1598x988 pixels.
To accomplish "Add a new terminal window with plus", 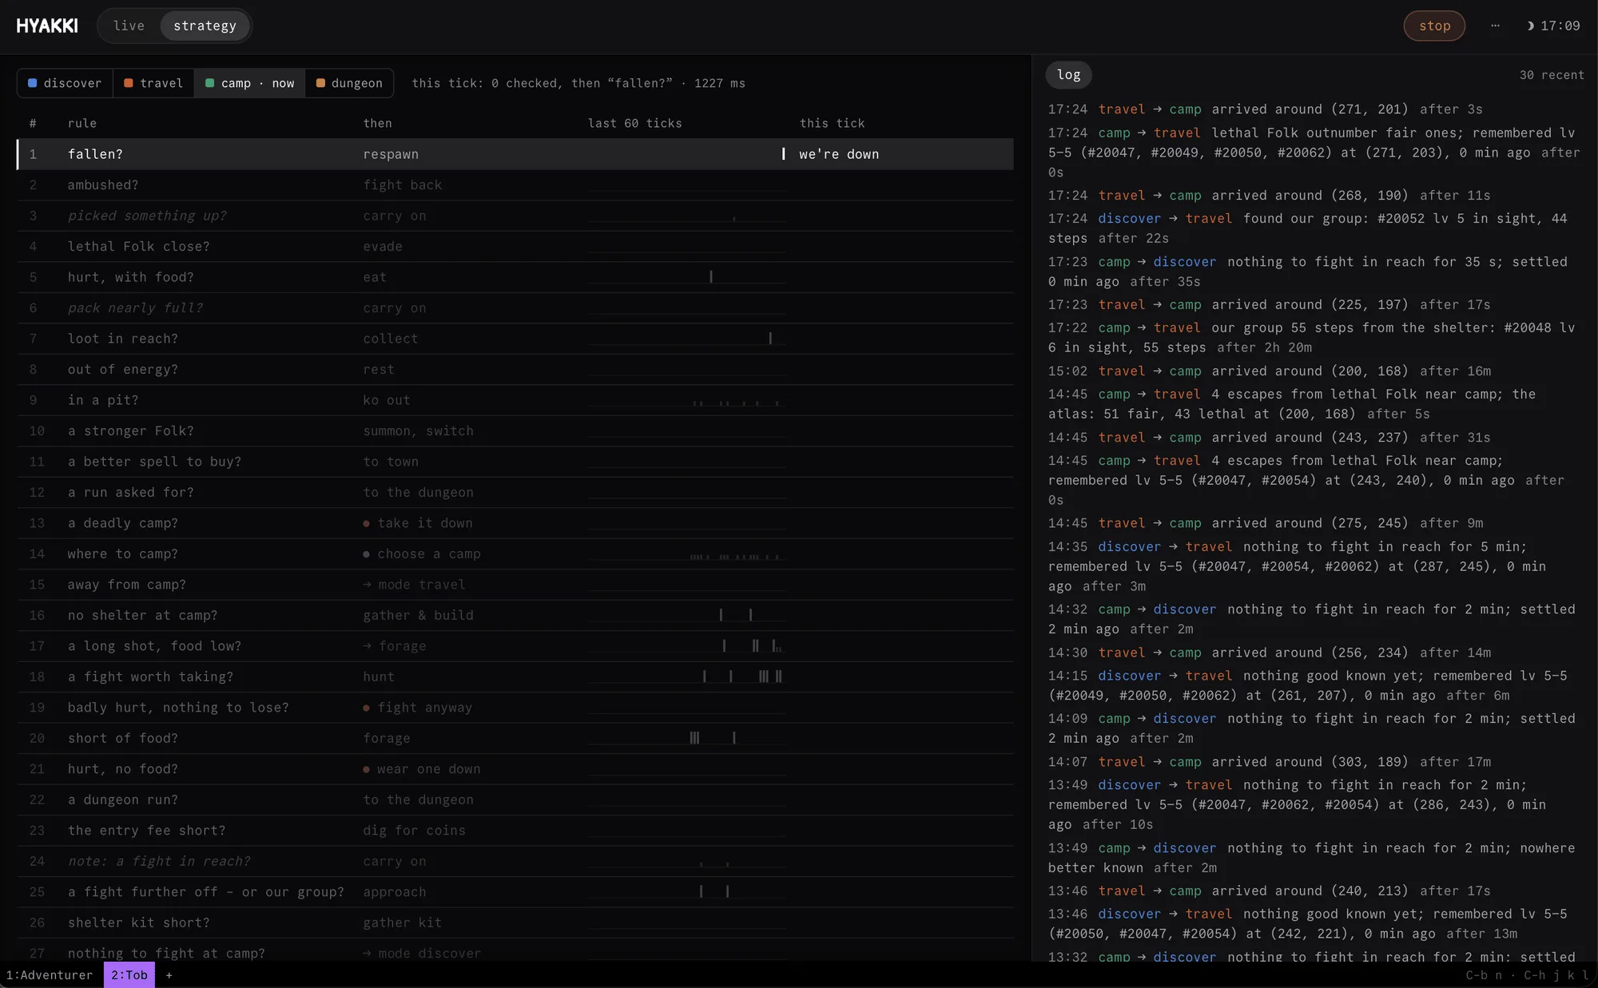I will [x=169, y=974].
